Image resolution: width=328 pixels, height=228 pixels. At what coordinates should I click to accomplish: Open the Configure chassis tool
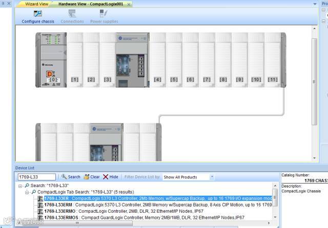tap(38, 17)
